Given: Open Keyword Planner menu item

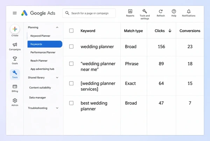Looking at the screenshot, I should click(x=40, y=36).
